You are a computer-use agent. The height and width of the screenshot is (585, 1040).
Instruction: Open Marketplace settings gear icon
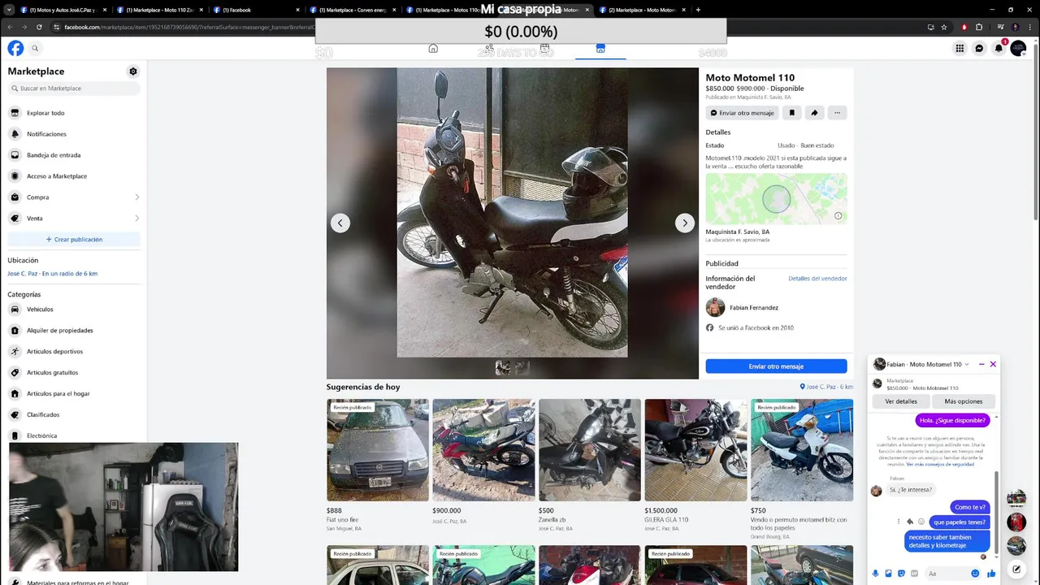coord(133,71)
